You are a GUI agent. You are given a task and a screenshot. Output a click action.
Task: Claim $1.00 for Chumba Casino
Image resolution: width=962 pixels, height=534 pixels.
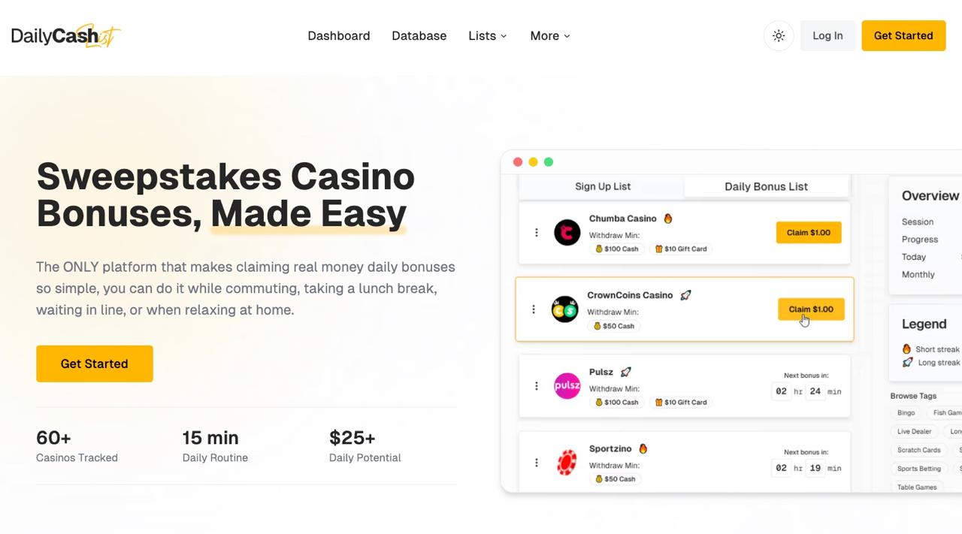click(809, 233)
